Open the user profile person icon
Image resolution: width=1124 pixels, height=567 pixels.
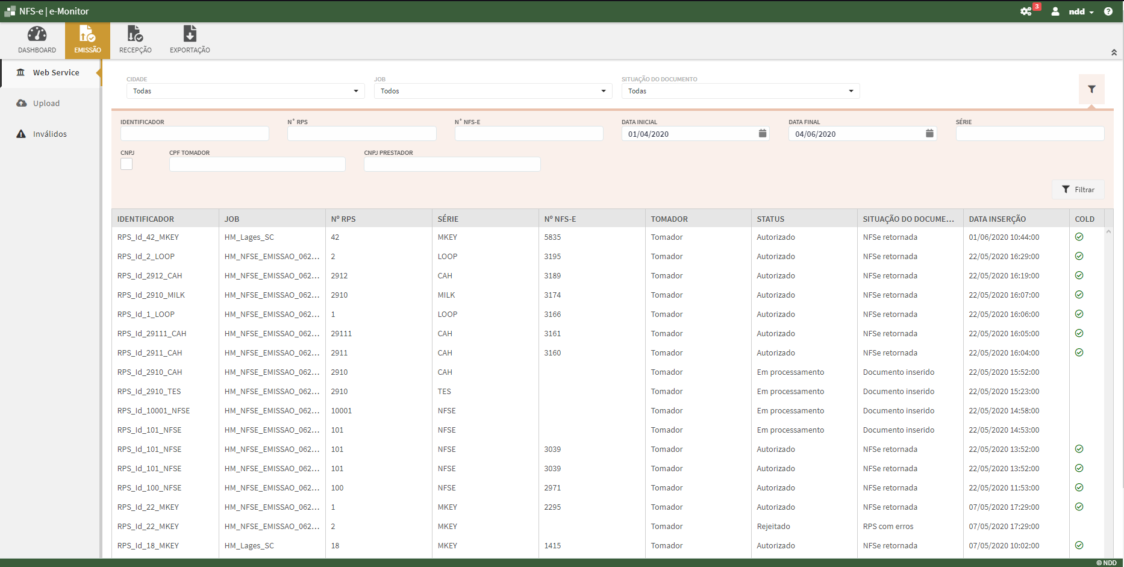point(1055,11)
